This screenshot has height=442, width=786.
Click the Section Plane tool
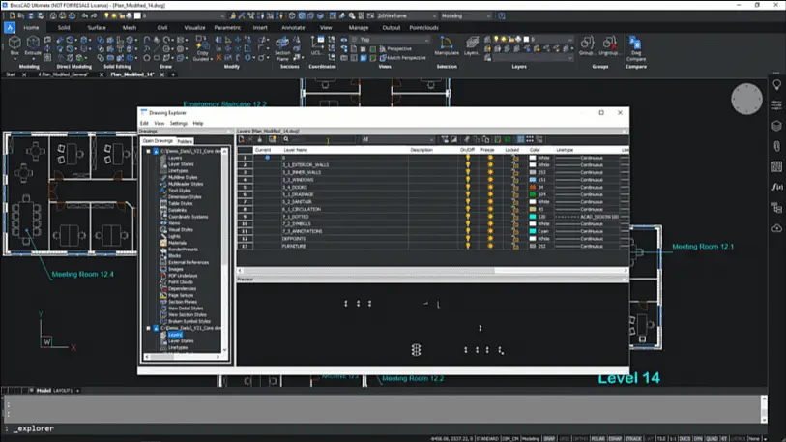[x=282, y=48]
